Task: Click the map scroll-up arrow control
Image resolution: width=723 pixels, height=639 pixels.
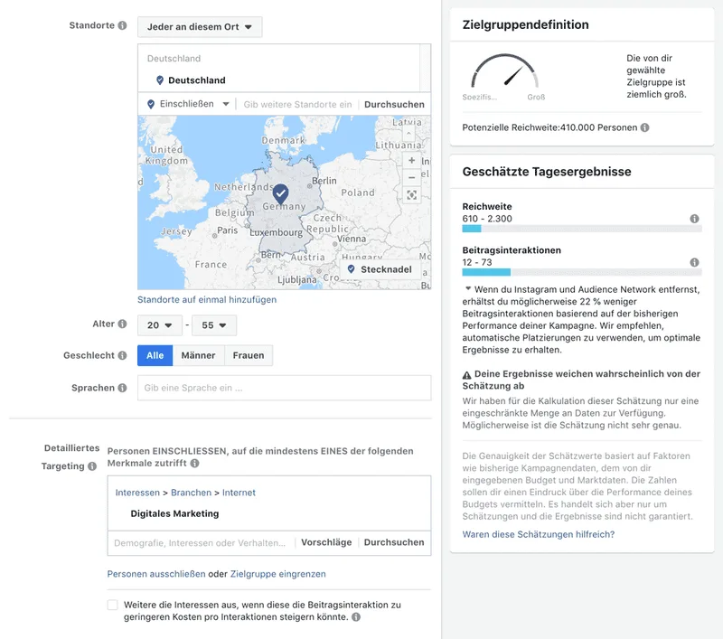Action: coord(408,133)
